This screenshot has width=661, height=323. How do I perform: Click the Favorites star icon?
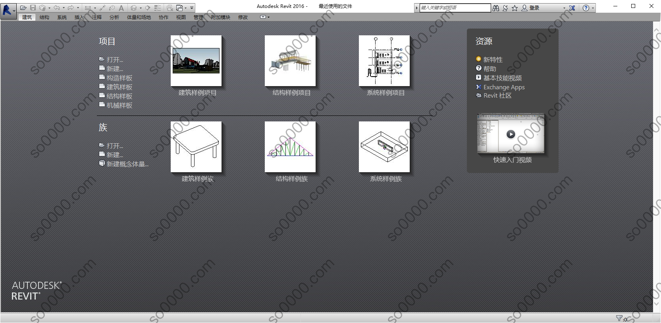[515, 8]
